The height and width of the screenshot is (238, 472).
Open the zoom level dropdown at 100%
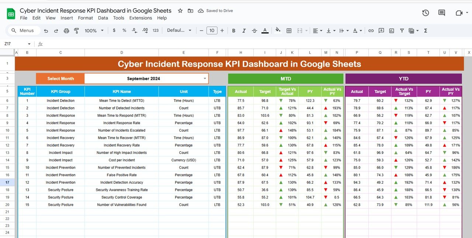[94, 30]
